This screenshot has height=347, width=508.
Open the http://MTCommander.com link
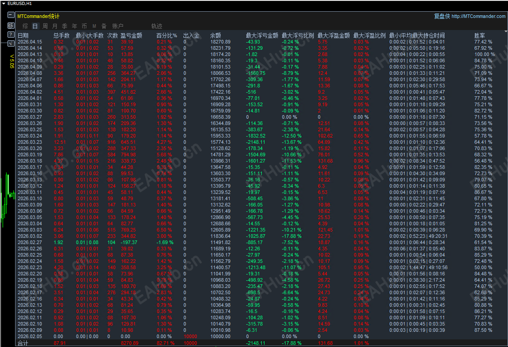(478, 16)
